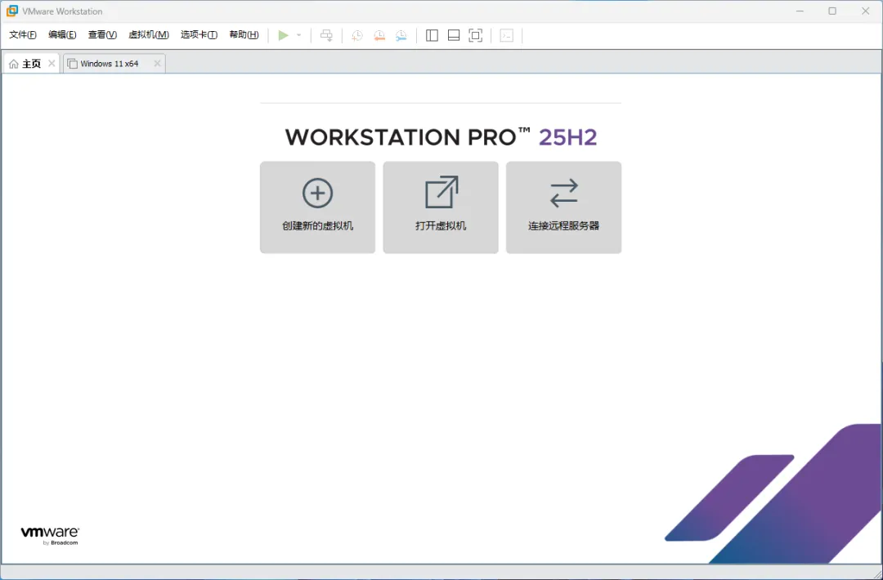883x580 pixels.
Task: Enter full screen mode icon
Action: 476,35
